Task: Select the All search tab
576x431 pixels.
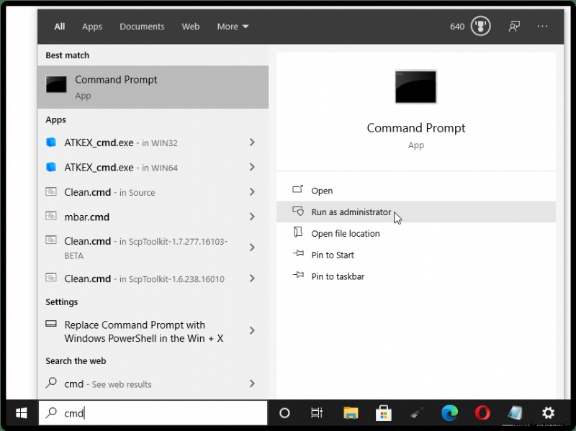Action: (x=60, y=27)
